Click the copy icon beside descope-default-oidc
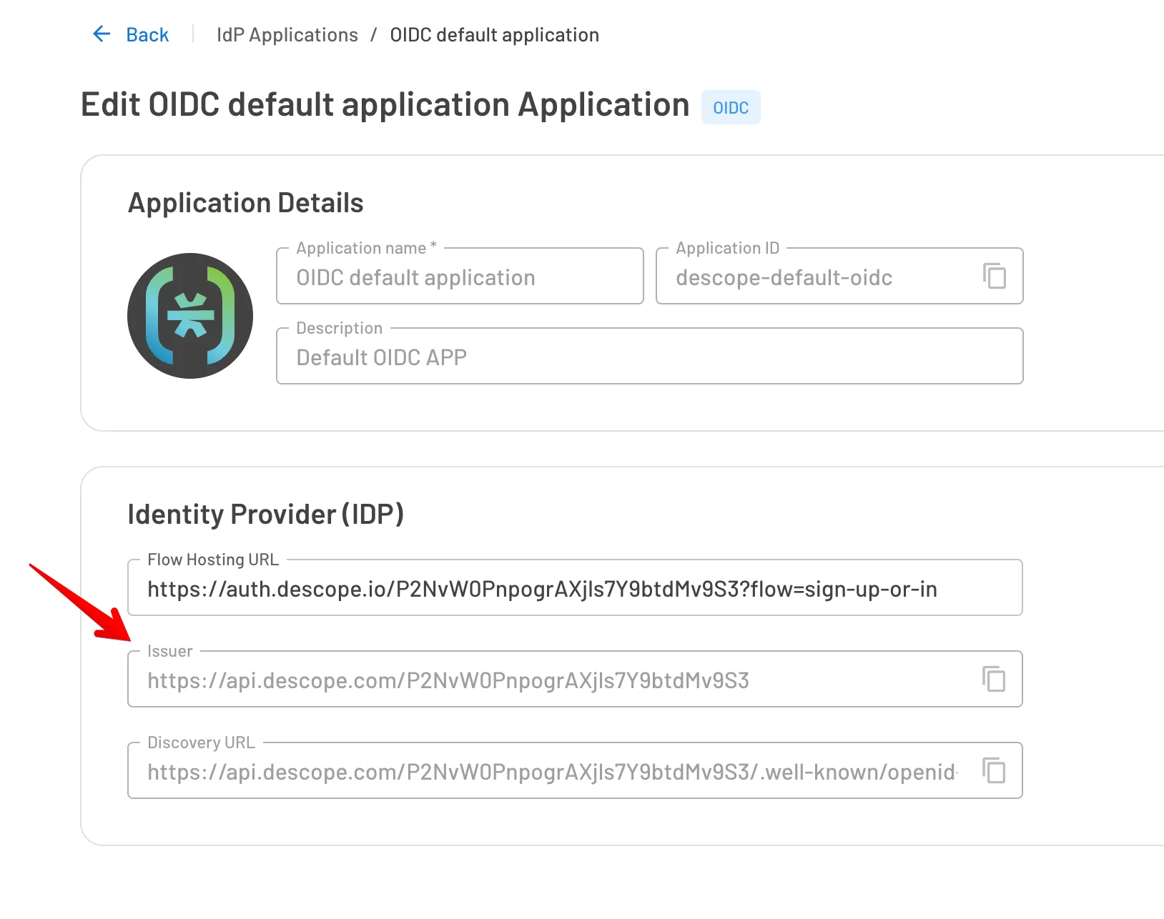This screenshot has height=919, width=1164. click(995, 277)
